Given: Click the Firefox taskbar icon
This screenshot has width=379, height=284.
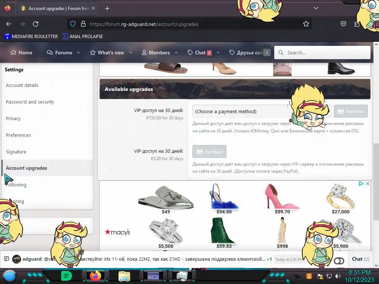Looking at the screenshot, I should click(x=95, y=276).
